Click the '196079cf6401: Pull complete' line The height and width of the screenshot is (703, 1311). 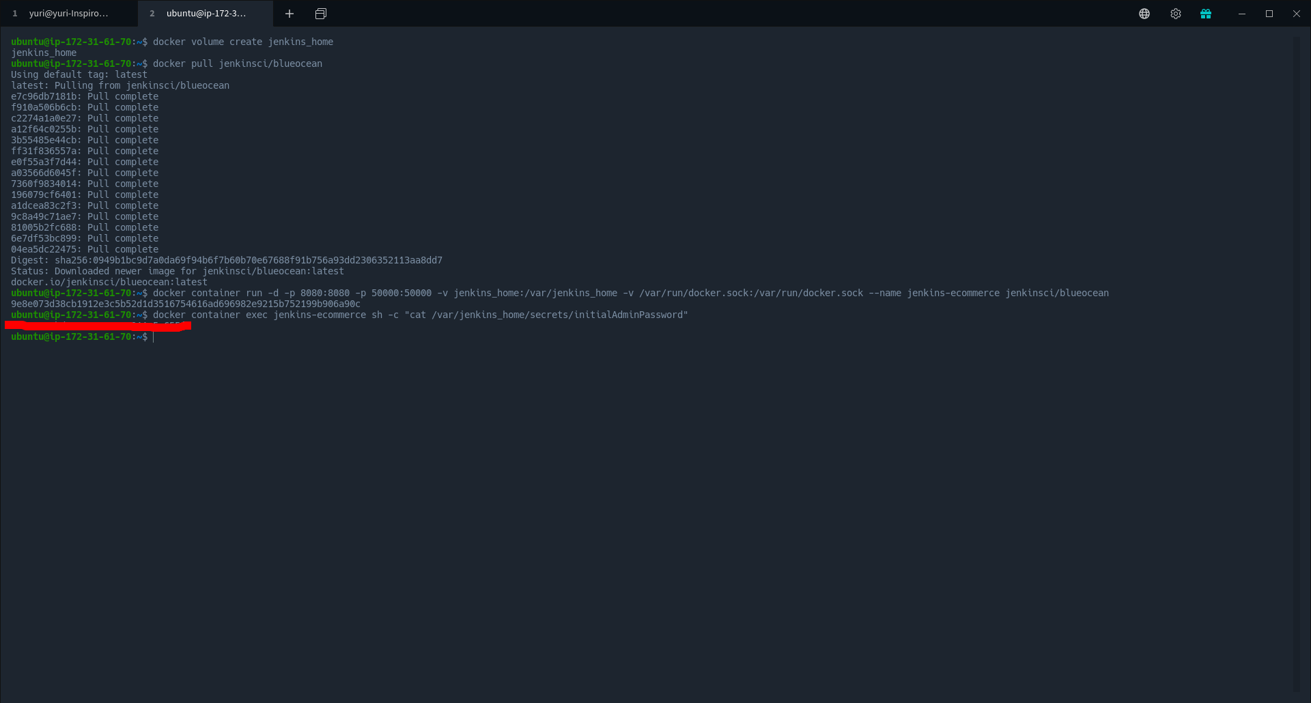coord(85,195)
